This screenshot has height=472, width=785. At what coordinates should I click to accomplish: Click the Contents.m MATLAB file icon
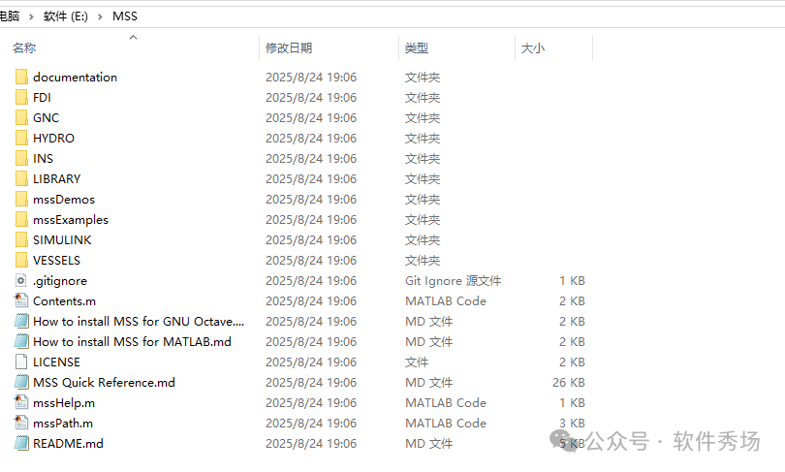pyautogui.click(x=21, y=300)
